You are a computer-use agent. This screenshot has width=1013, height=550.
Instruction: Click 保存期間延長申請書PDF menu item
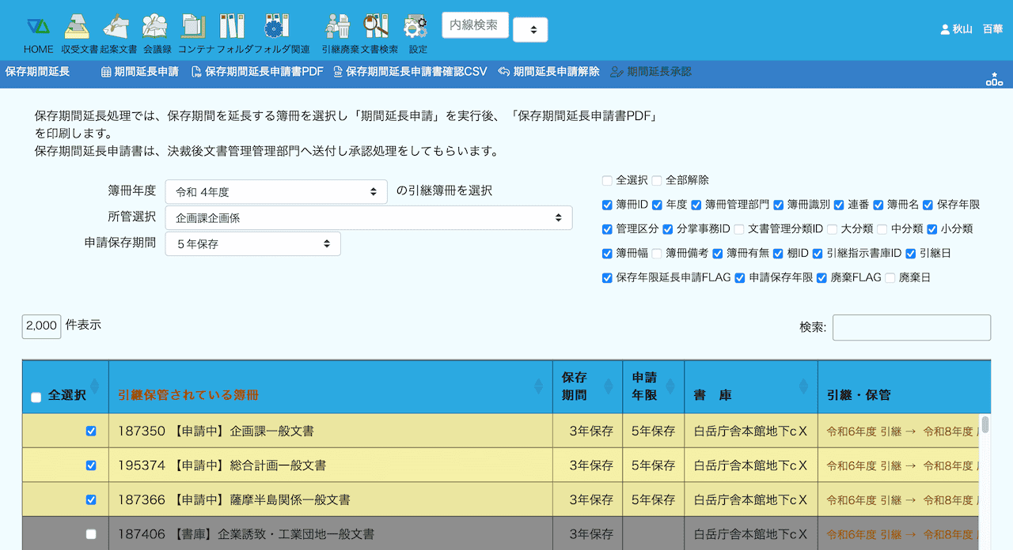click(257, 72)
